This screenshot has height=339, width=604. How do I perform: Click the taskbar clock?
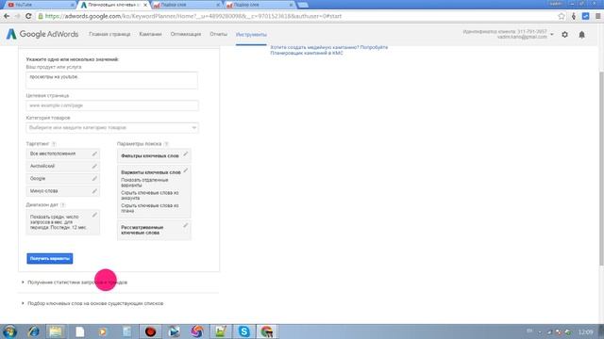[585, 331]
